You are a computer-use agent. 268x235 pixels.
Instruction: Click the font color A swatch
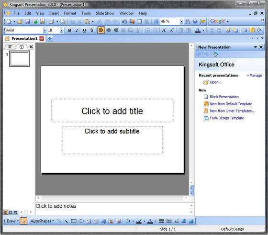198,31
